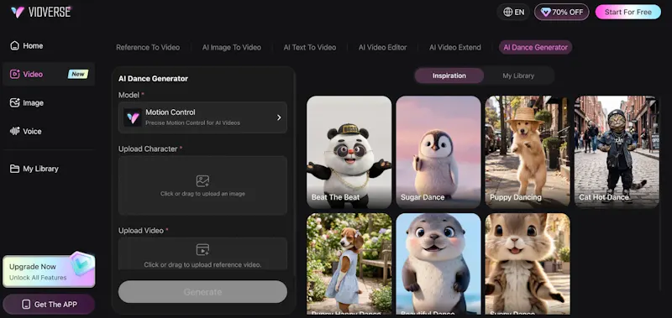Click the Upgrade Now badge graphic
The width and height of the screenshot is (672, 318).
coord(81,263)
